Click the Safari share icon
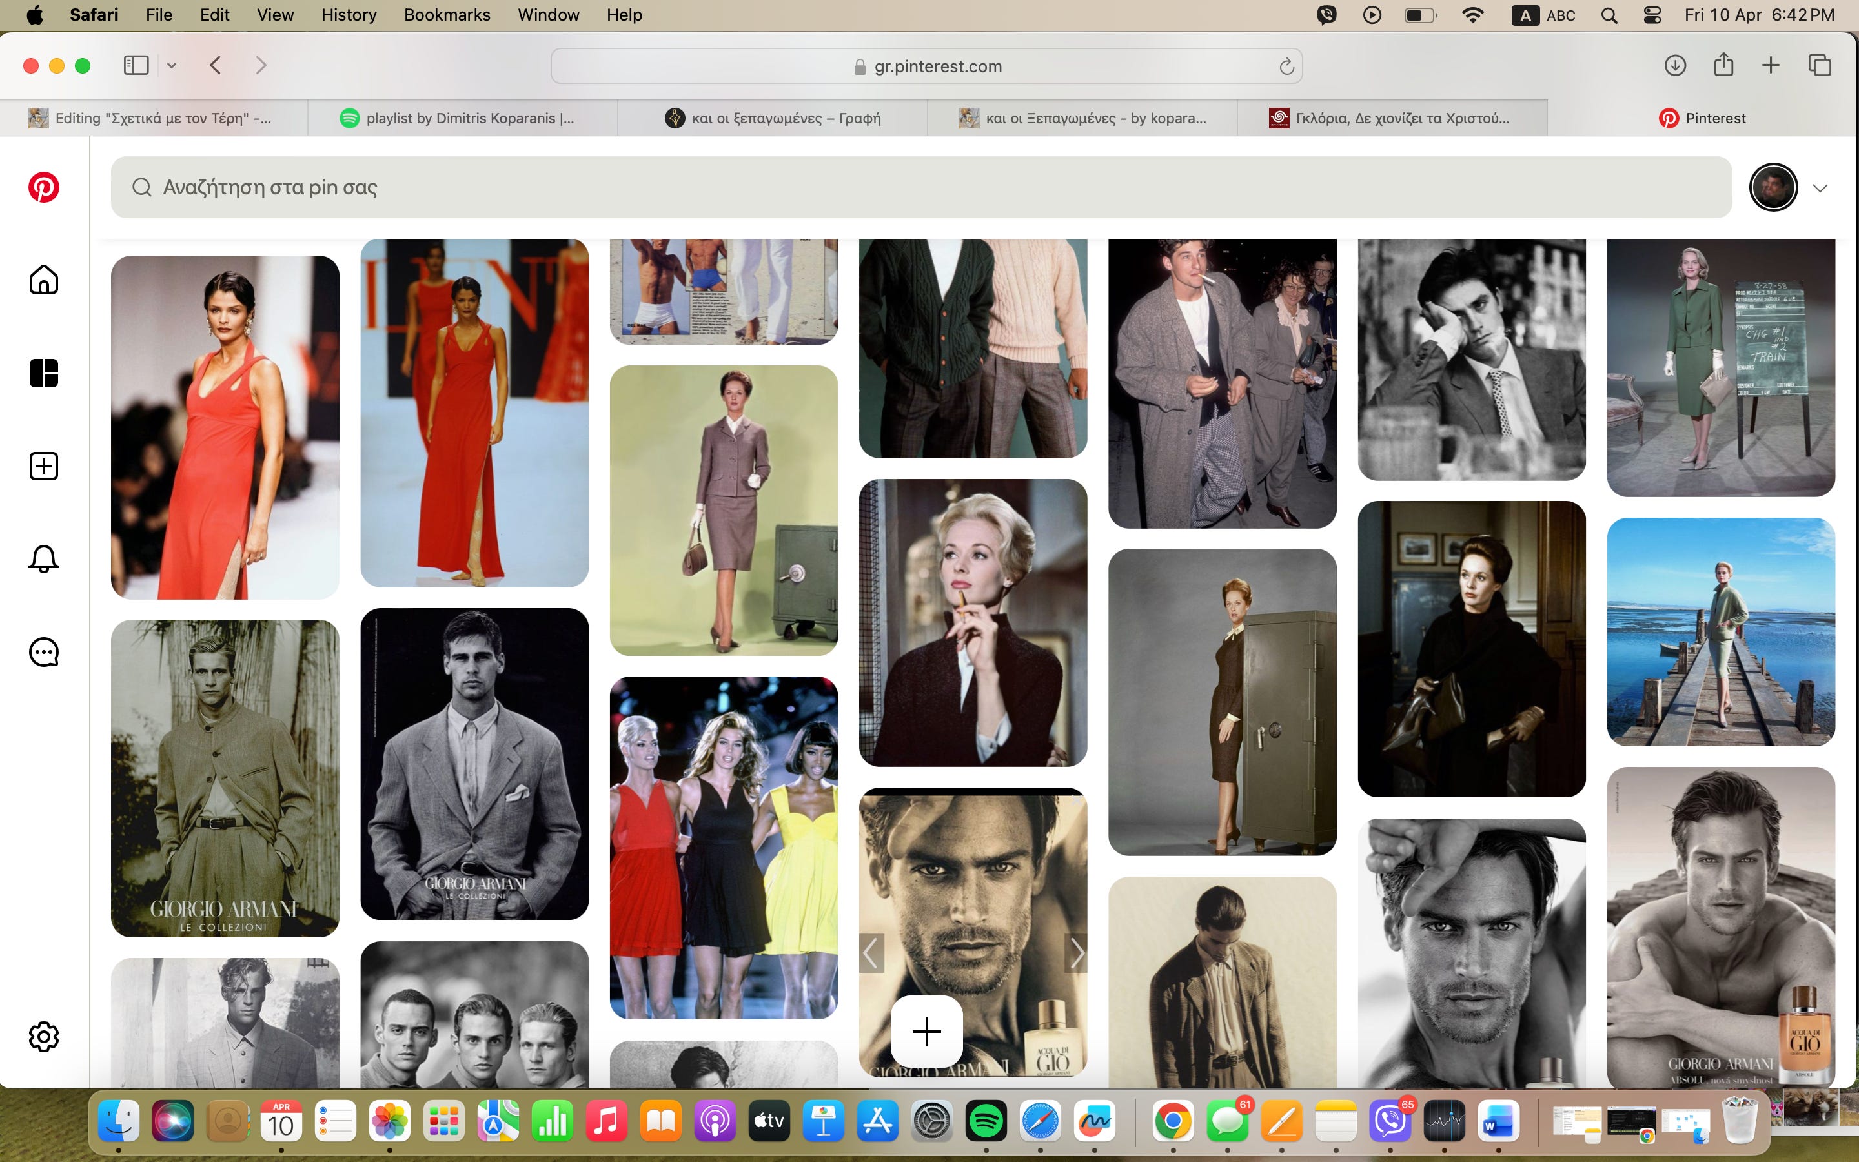The width and height of the screenshot is (1859, 1162). [1723, 65]
